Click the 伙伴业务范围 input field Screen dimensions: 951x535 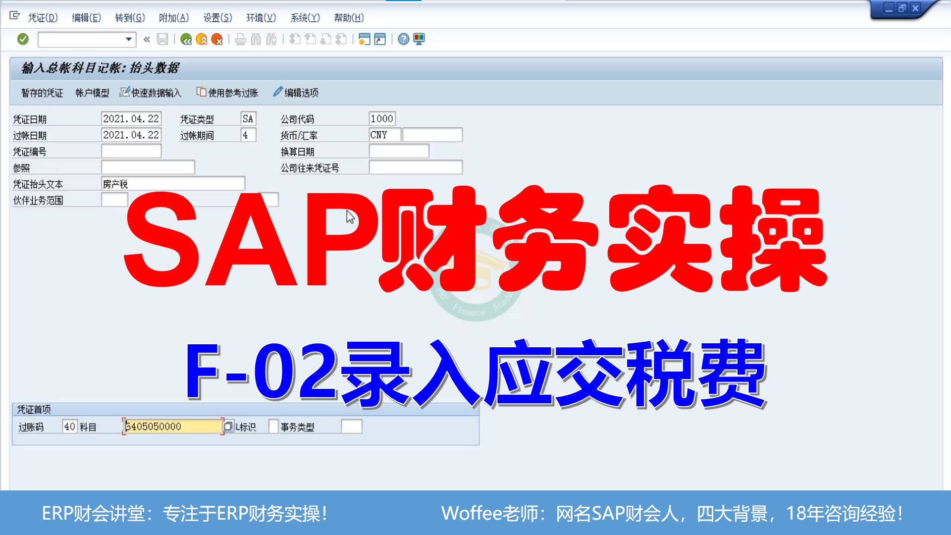[115, 200]
